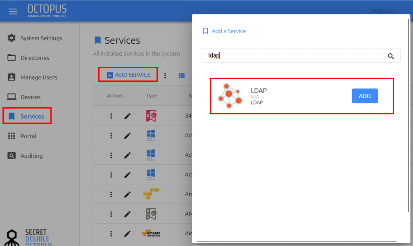Screen dimensions: 413x246
Task: Switch to list view with the blue list icon
Action: click(181, 76)
